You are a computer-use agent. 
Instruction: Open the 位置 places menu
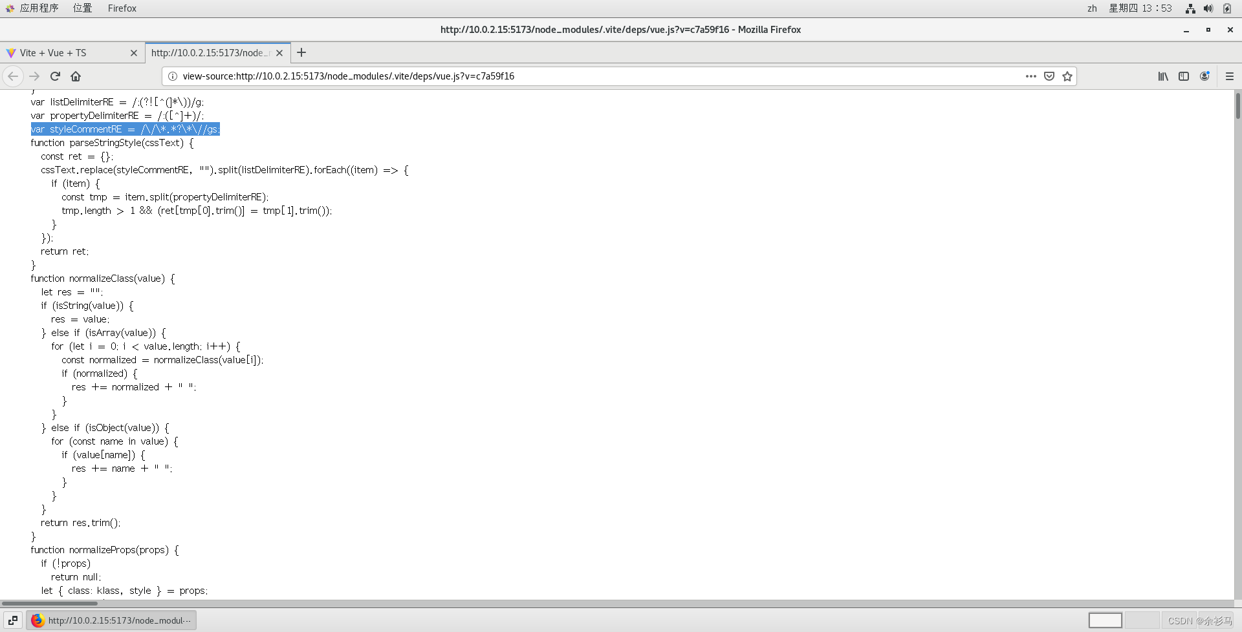tap(82, 8)
